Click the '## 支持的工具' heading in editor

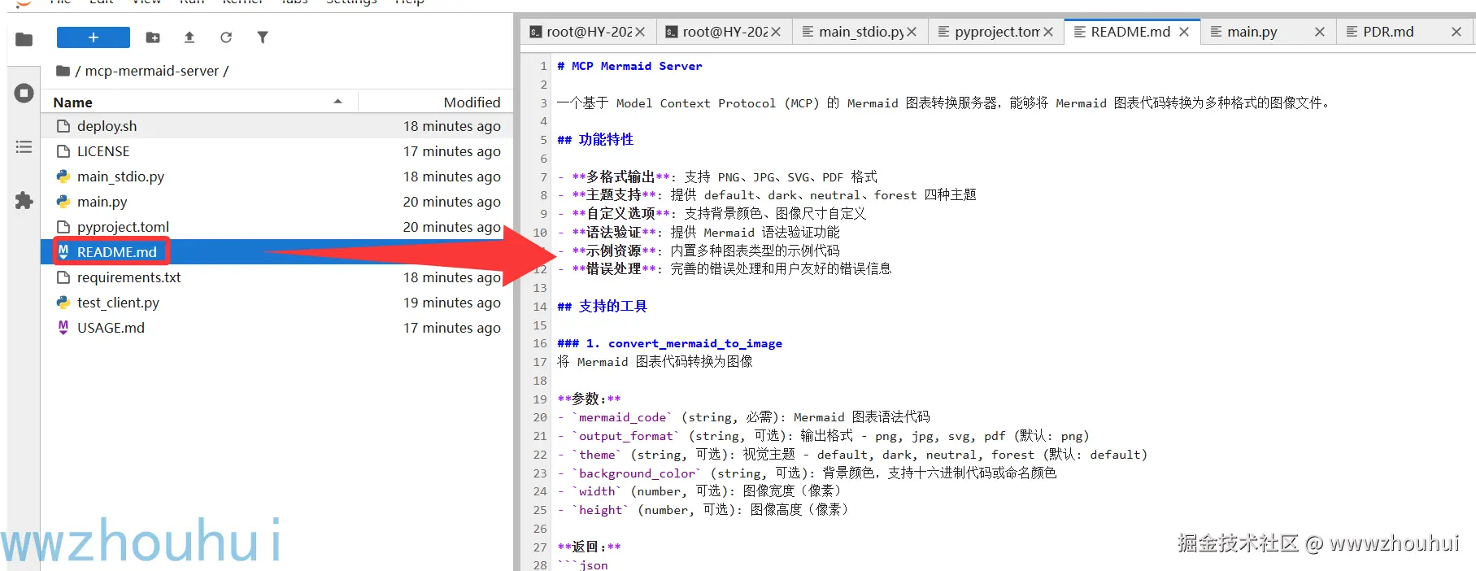pos(603,307)
